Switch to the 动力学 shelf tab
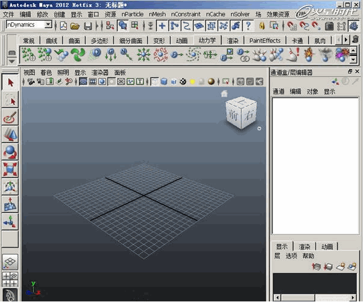The image size is (363, 302). 208,40
